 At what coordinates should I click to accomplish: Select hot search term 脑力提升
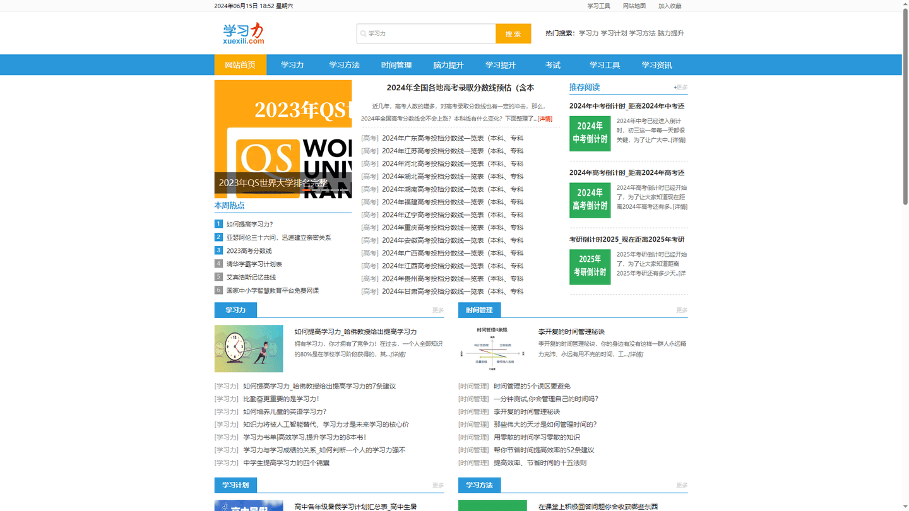point(670,33)
